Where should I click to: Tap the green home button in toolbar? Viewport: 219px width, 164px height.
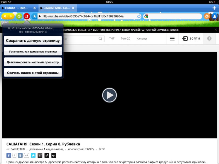19,16
